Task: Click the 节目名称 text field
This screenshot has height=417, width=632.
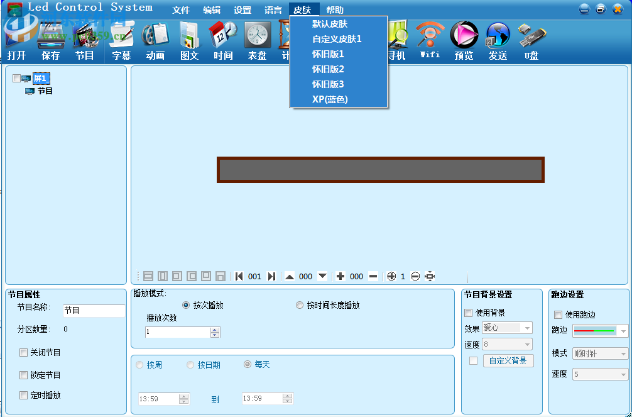Action: click(94, 311)
